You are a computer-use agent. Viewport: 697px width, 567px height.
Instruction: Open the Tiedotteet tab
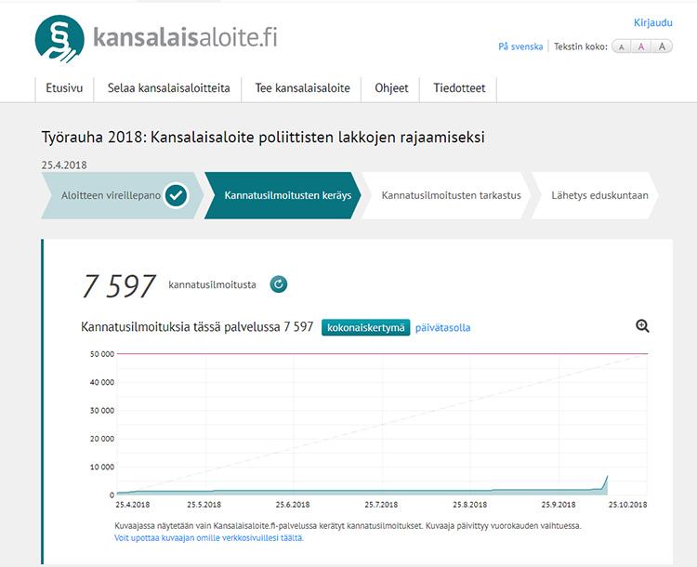(459, 88)
